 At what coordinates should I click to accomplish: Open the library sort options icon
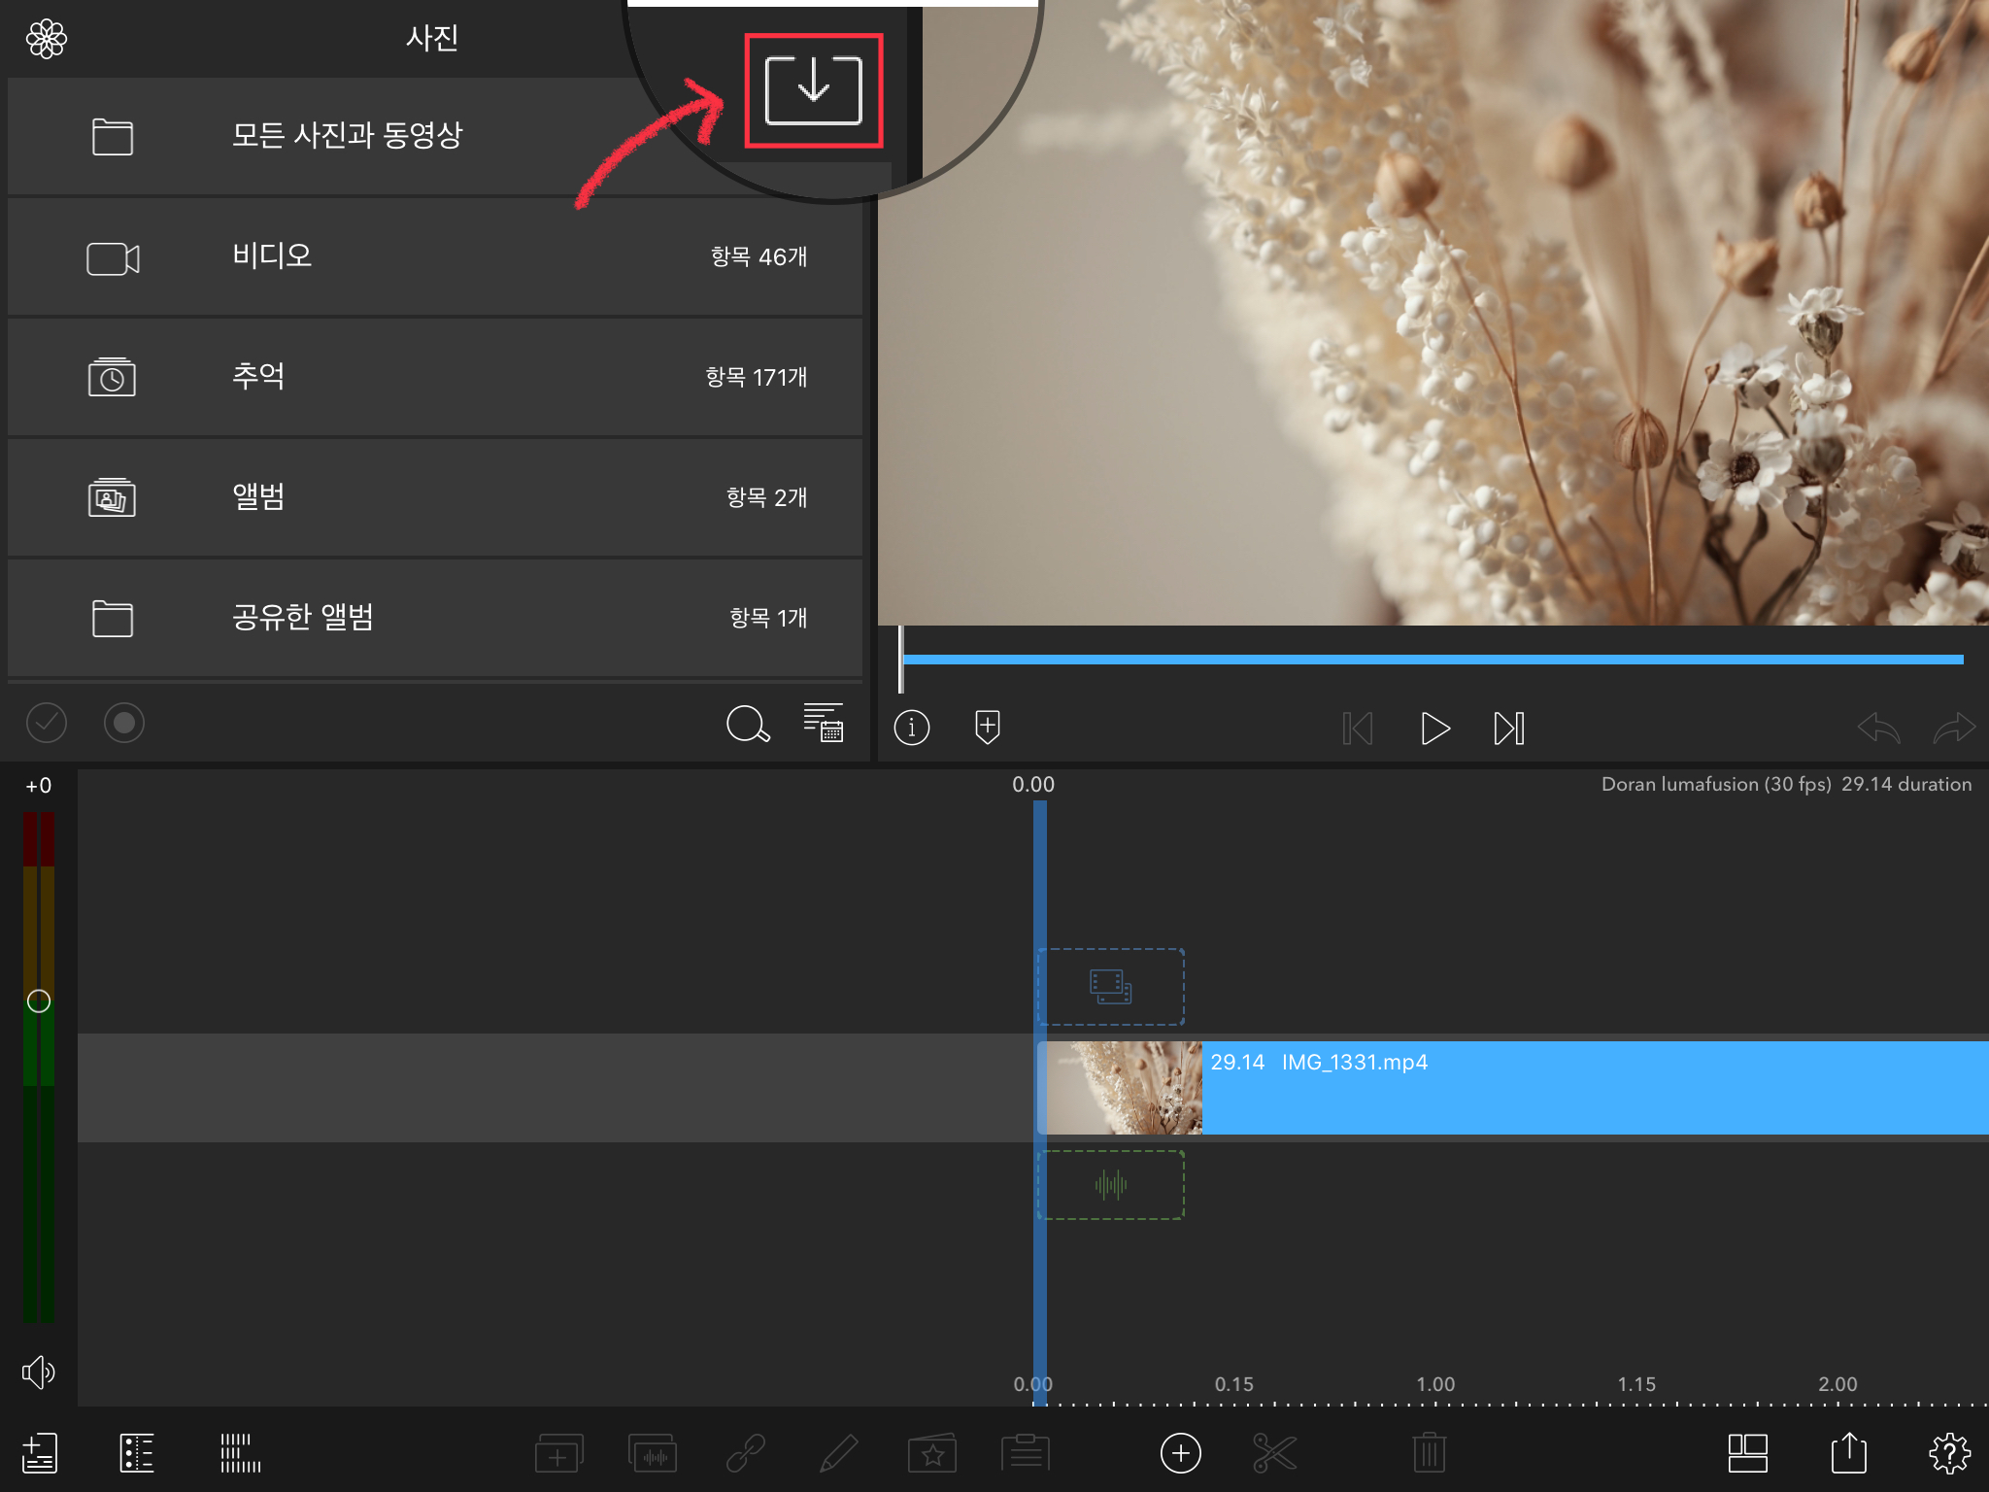click(823, 723)
